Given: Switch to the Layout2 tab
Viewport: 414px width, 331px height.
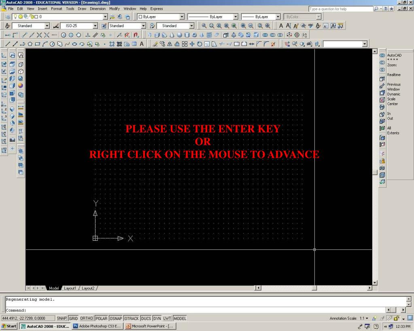Looking at the screenshot, I should pyautogui.click(x=88, y=288).
